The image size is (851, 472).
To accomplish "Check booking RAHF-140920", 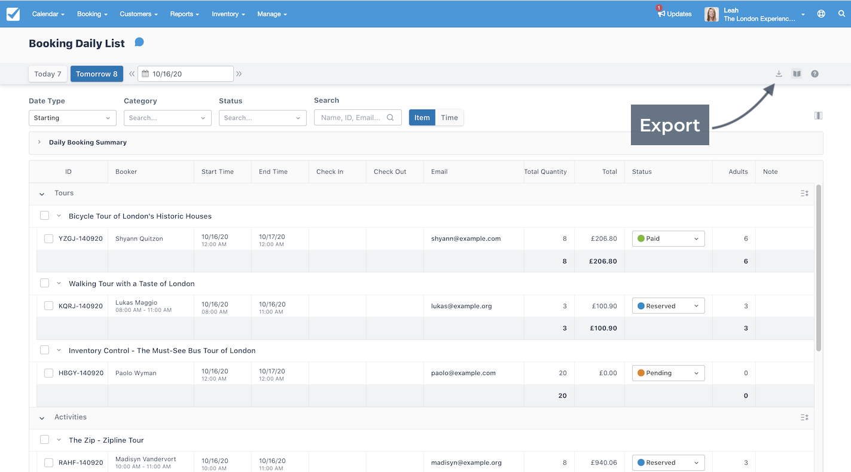I will point(48,462).
